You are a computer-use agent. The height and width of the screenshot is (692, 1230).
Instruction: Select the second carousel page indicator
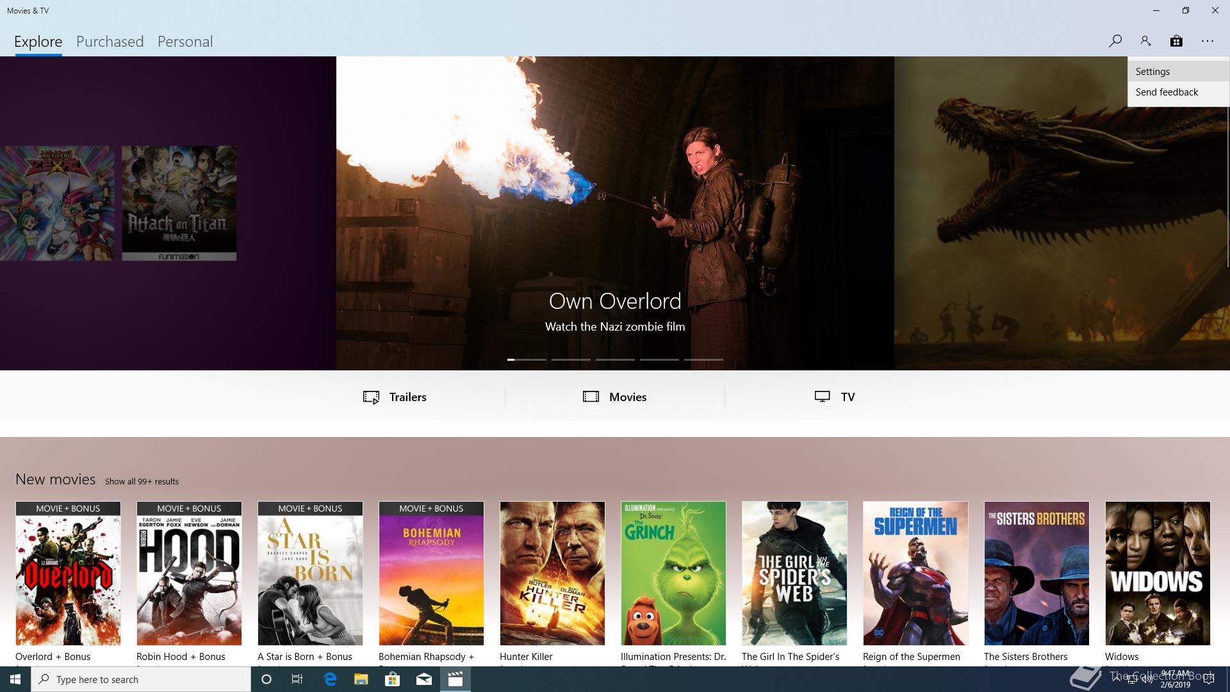tap(571, 359)
